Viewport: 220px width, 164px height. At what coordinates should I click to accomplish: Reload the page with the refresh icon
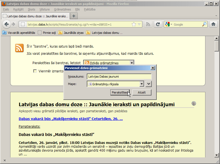158,24
